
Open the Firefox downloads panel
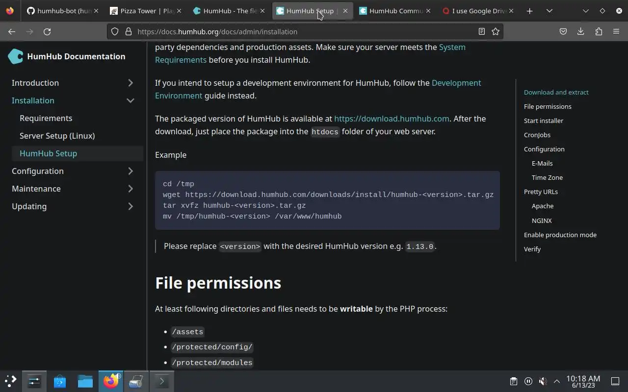tap(581, 31)
